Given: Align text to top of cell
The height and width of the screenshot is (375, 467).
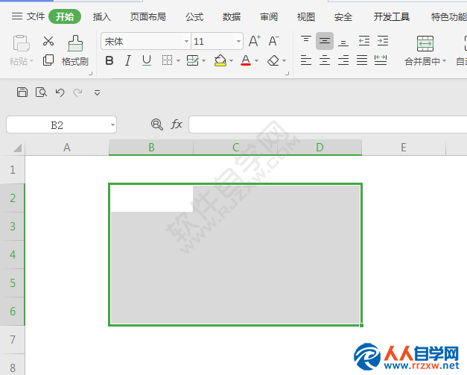Looking at the screenshot, I should 306,41.
